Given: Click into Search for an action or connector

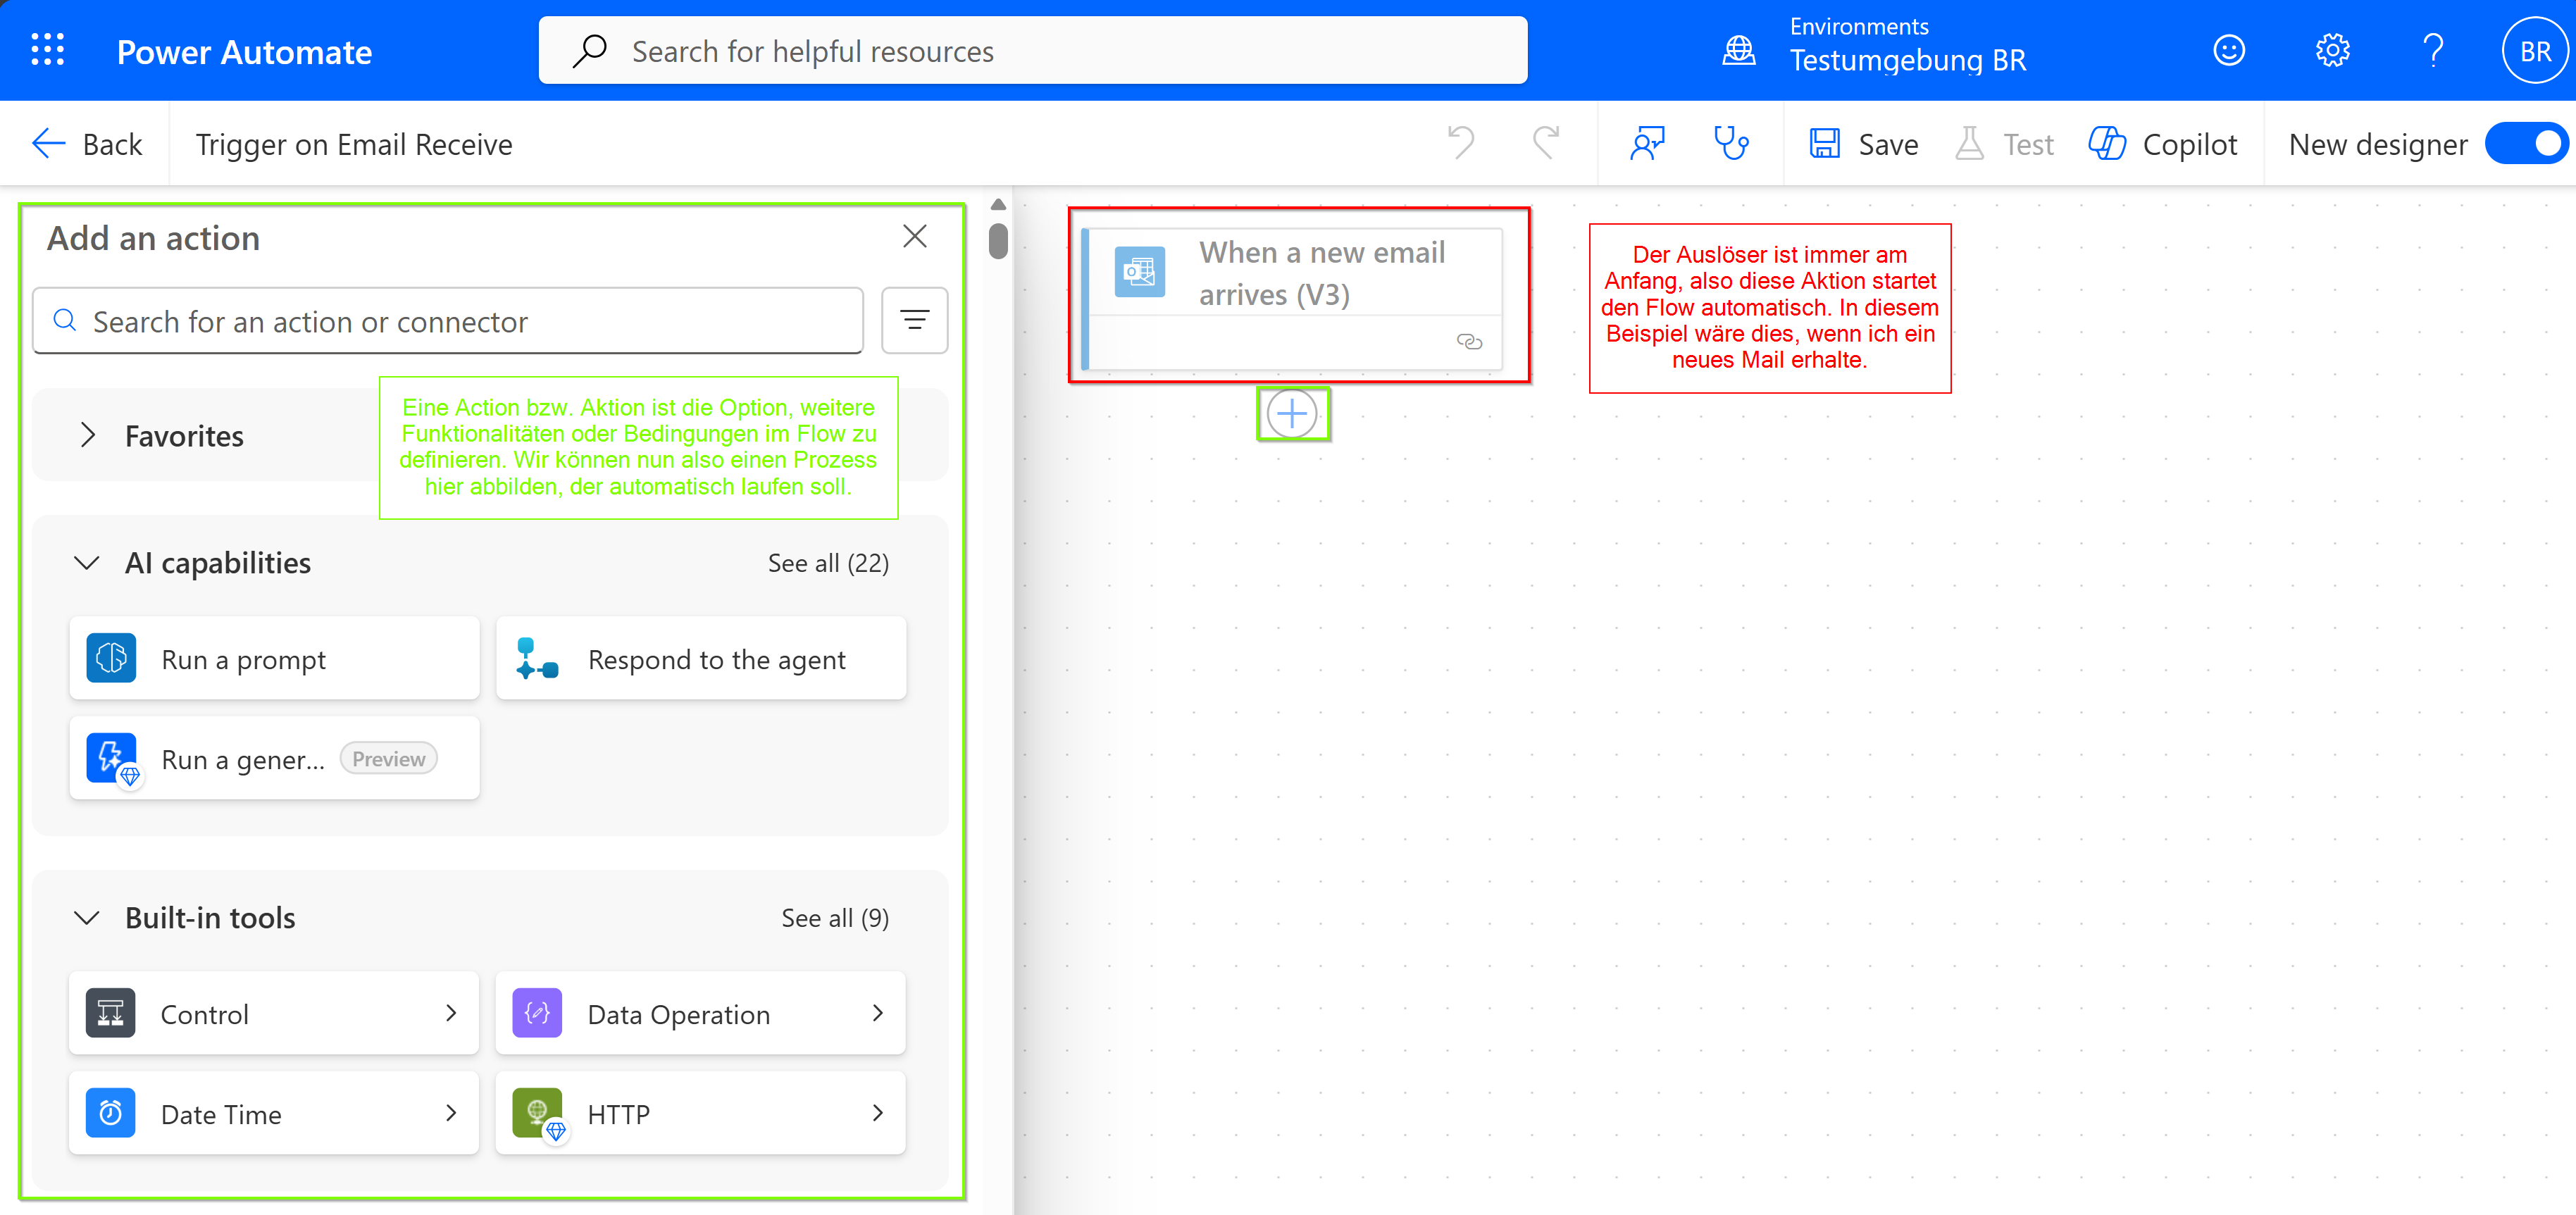Looking at the screenshot, I should click(448, 321).
